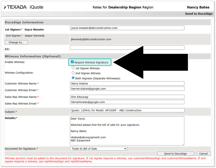Click inside the Details text area
This screenshot has width=216, height=168.
127,131
